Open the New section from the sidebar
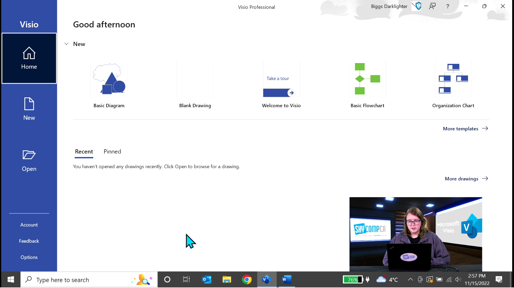 pos(29,109)
